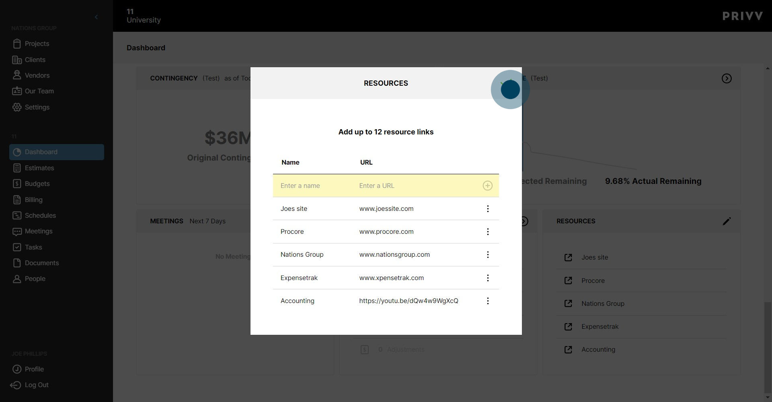Click the Our Team ID card icon
772x402 pixels.
pos(17,91)
